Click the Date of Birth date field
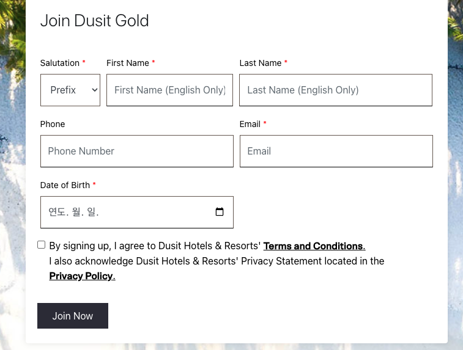 click(137, 212)
